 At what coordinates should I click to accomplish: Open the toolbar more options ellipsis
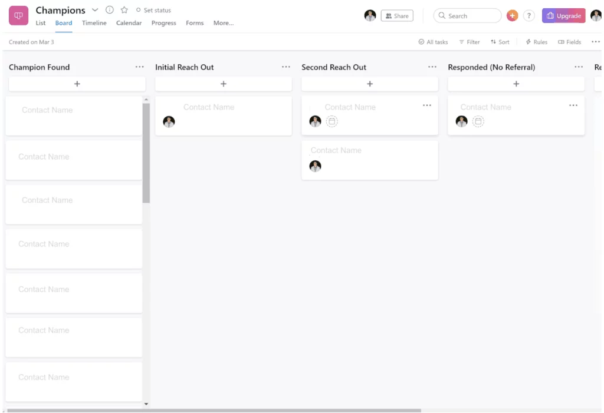pyautogui.click(x=596, y=42)
